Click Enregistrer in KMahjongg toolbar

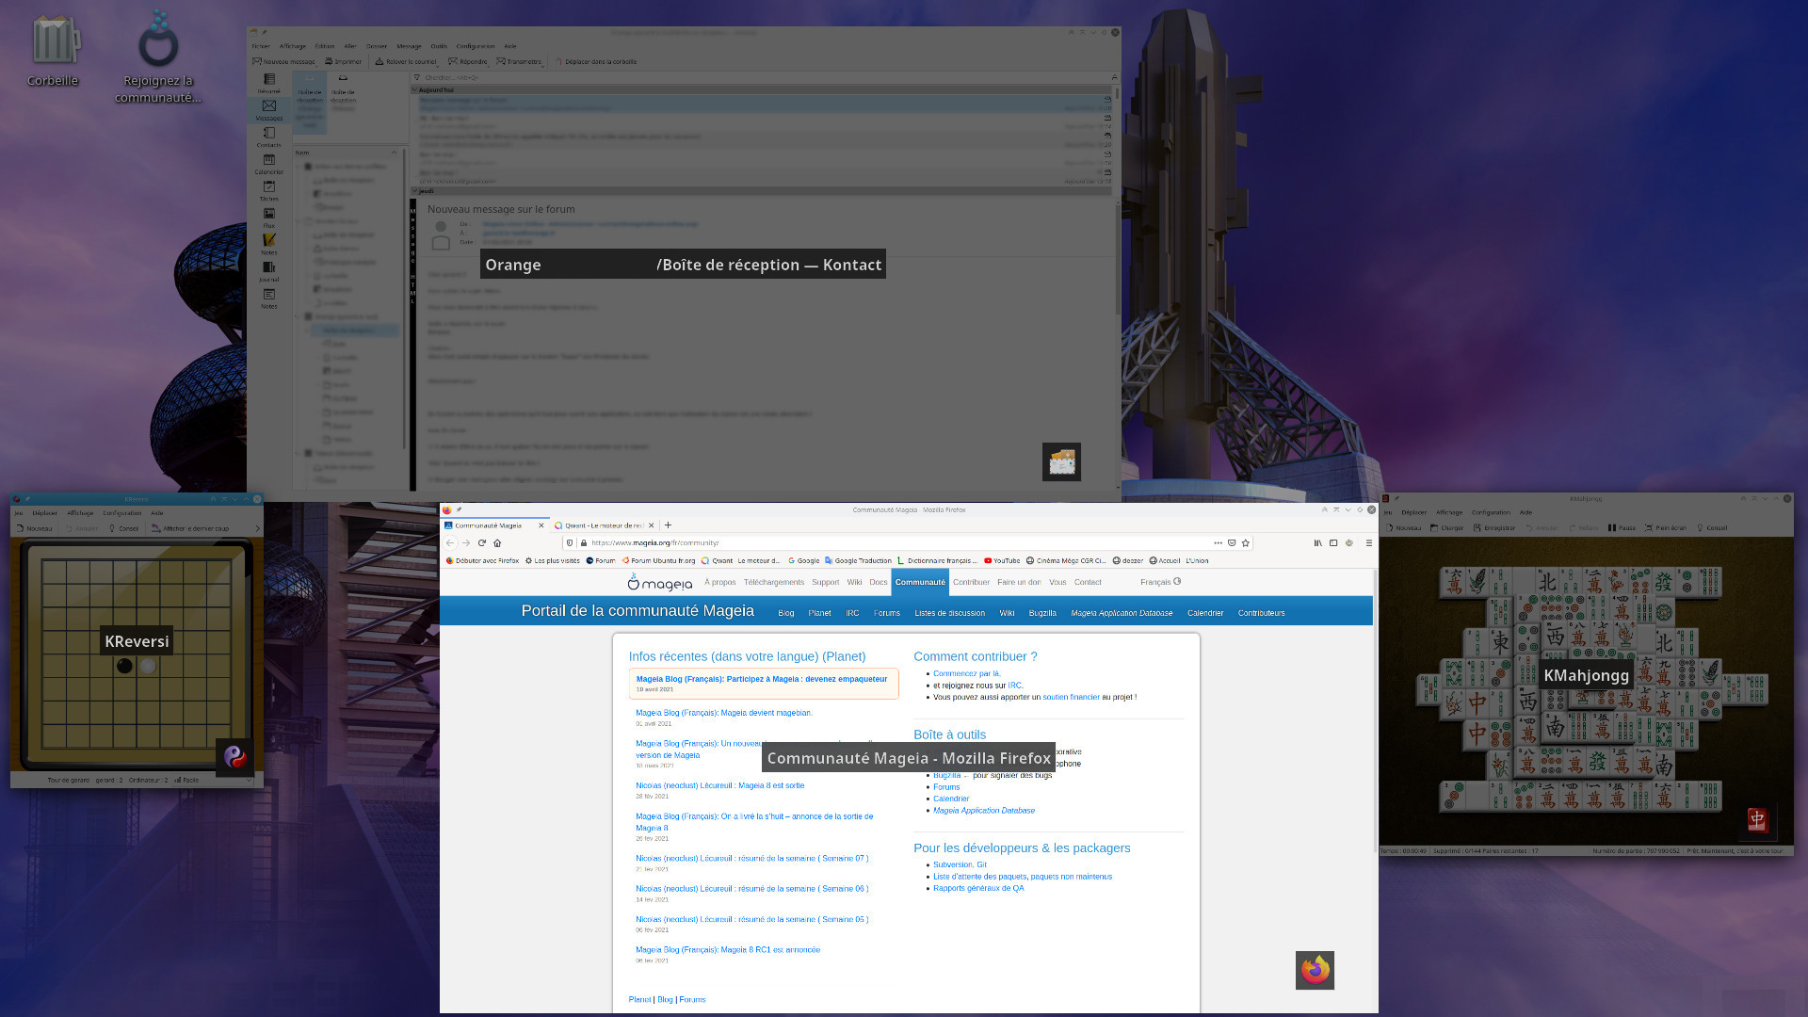(1494, 528)
